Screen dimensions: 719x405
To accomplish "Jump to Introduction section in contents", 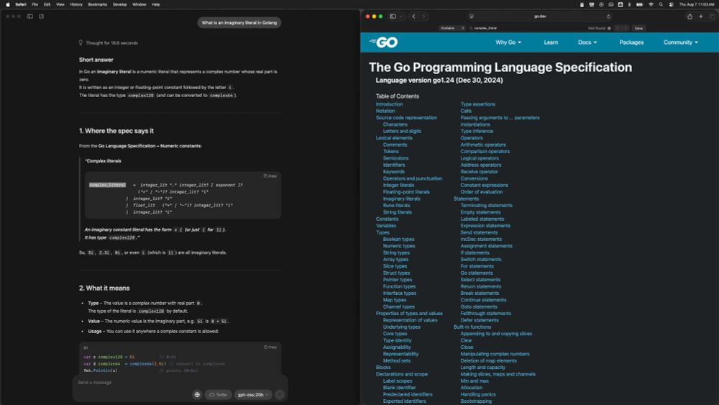I will [x=389, y=104].
